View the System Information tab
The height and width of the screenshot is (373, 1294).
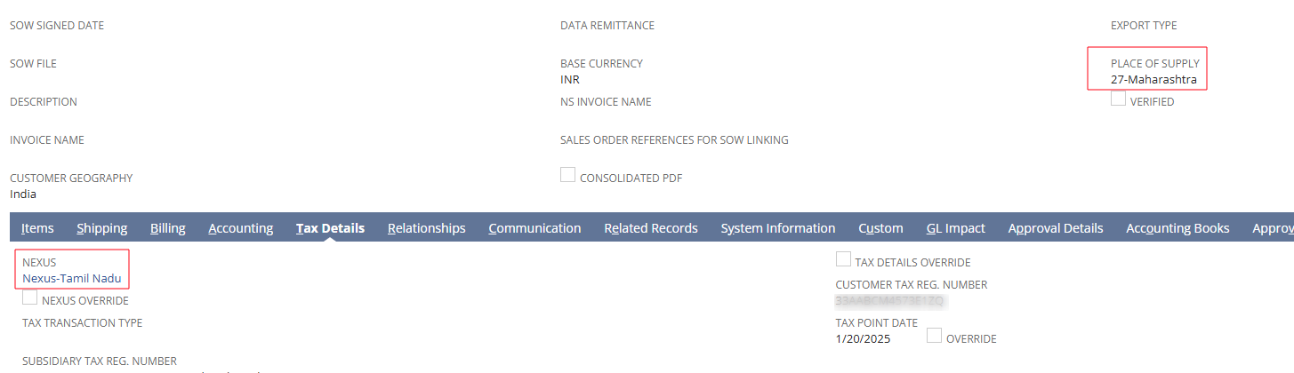click(x=778, y=228)
